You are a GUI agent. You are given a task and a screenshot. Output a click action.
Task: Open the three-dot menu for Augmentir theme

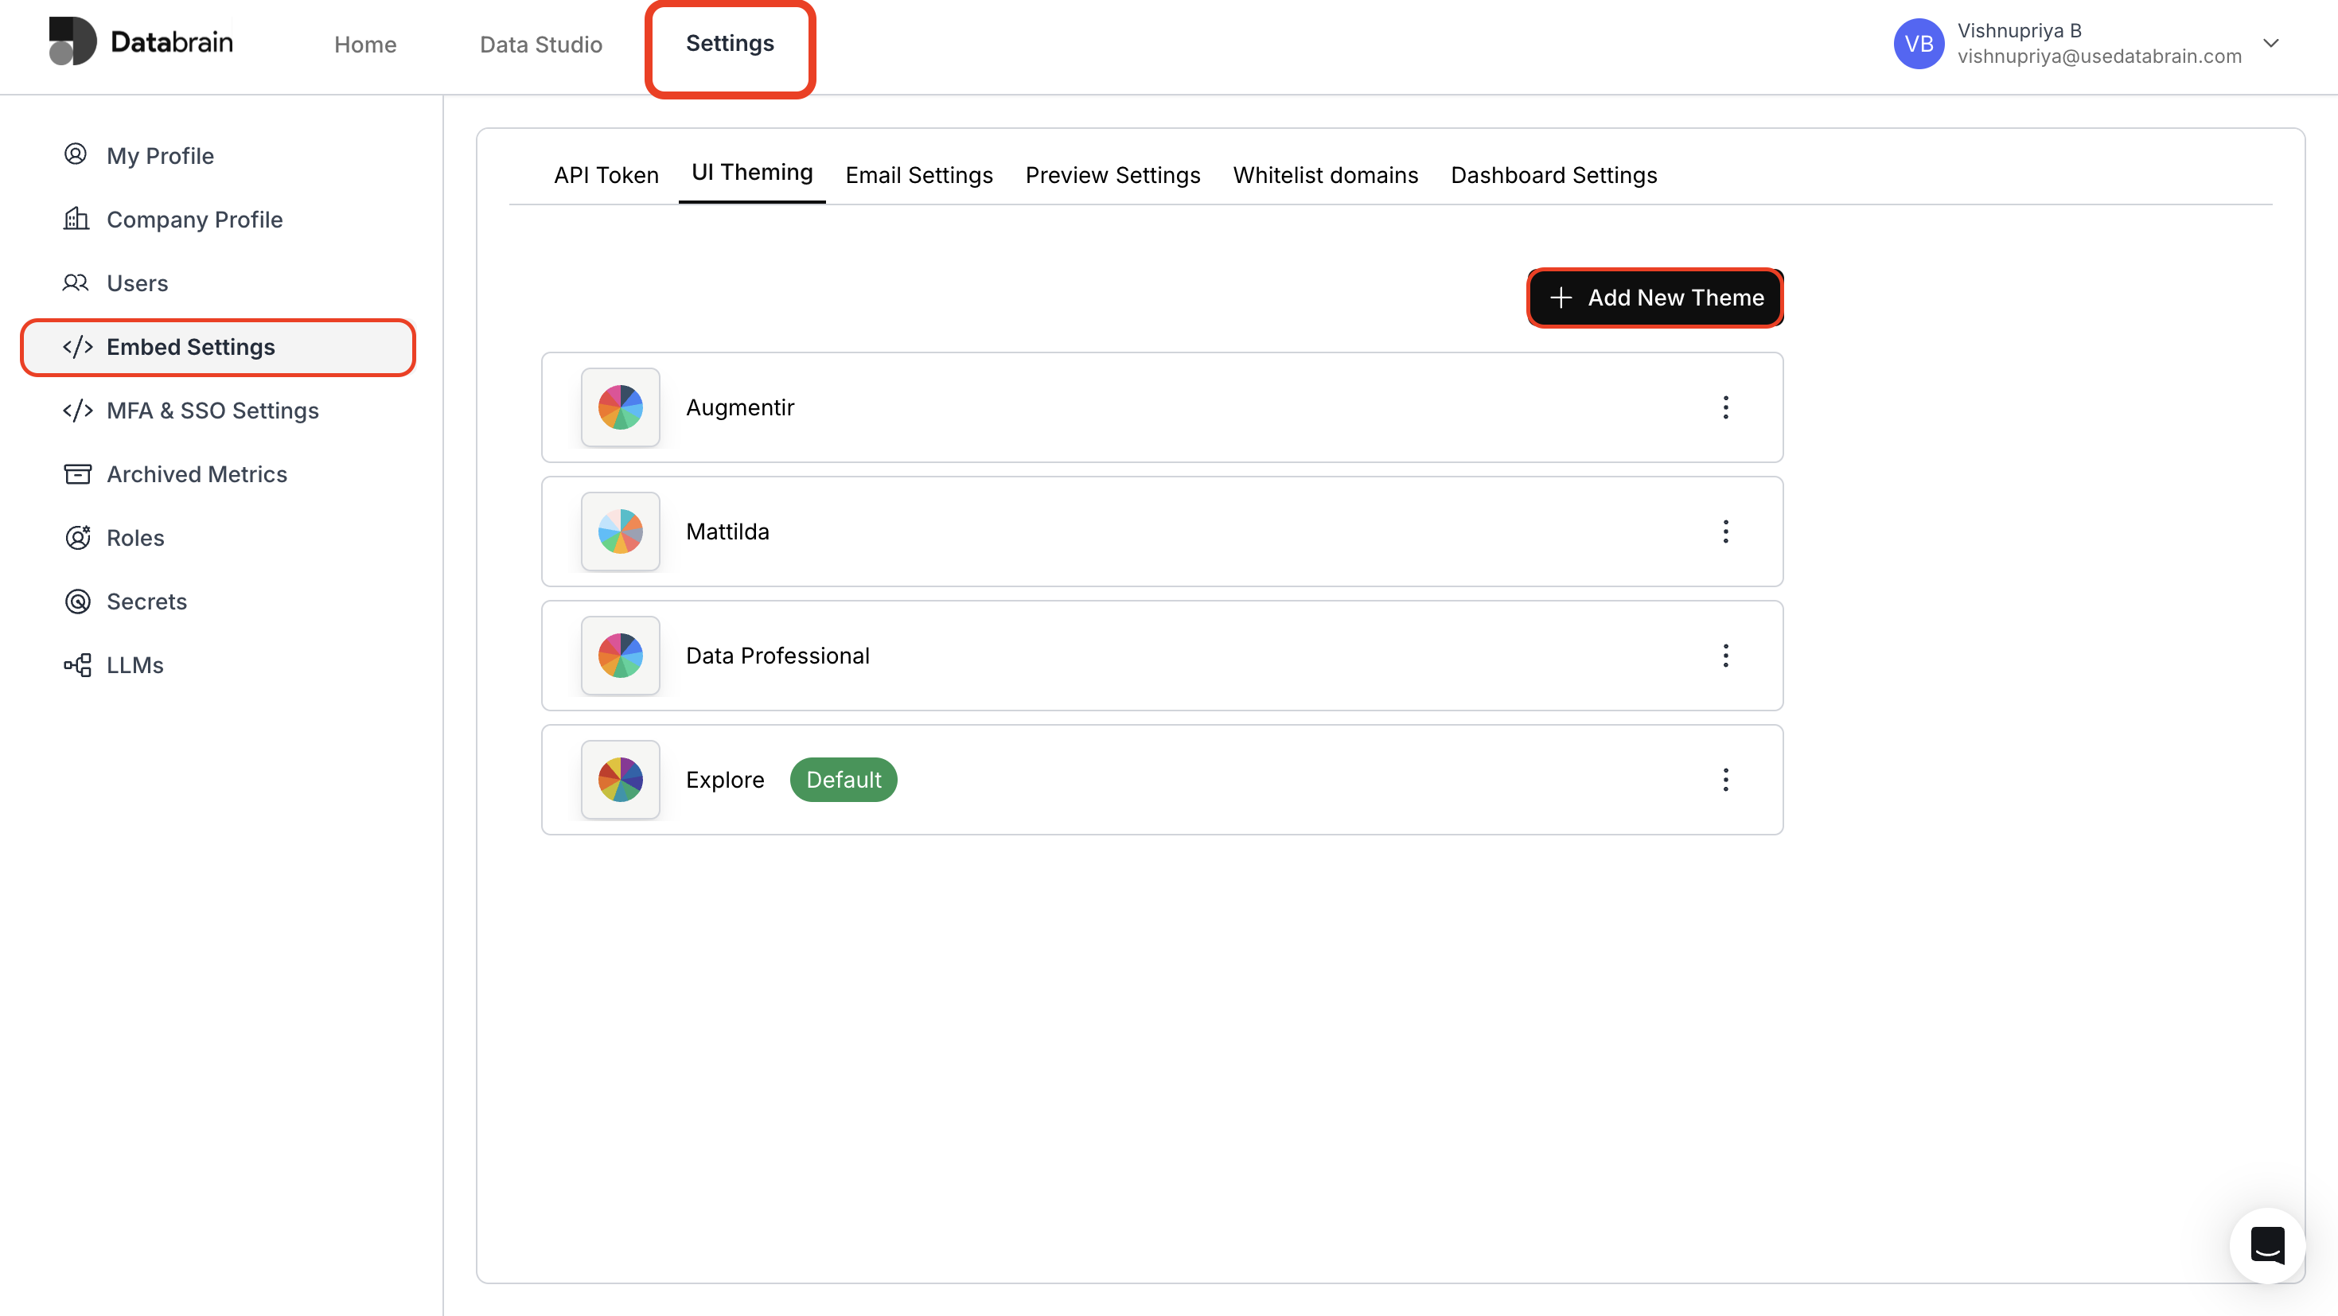tap(1725, 407)
